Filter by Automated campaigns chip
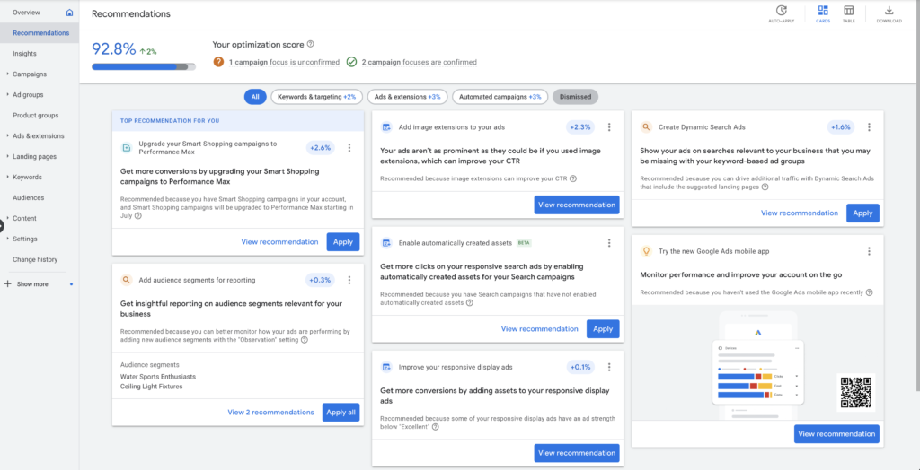Viewport: 920px width, 470px height. click(500, 97)
